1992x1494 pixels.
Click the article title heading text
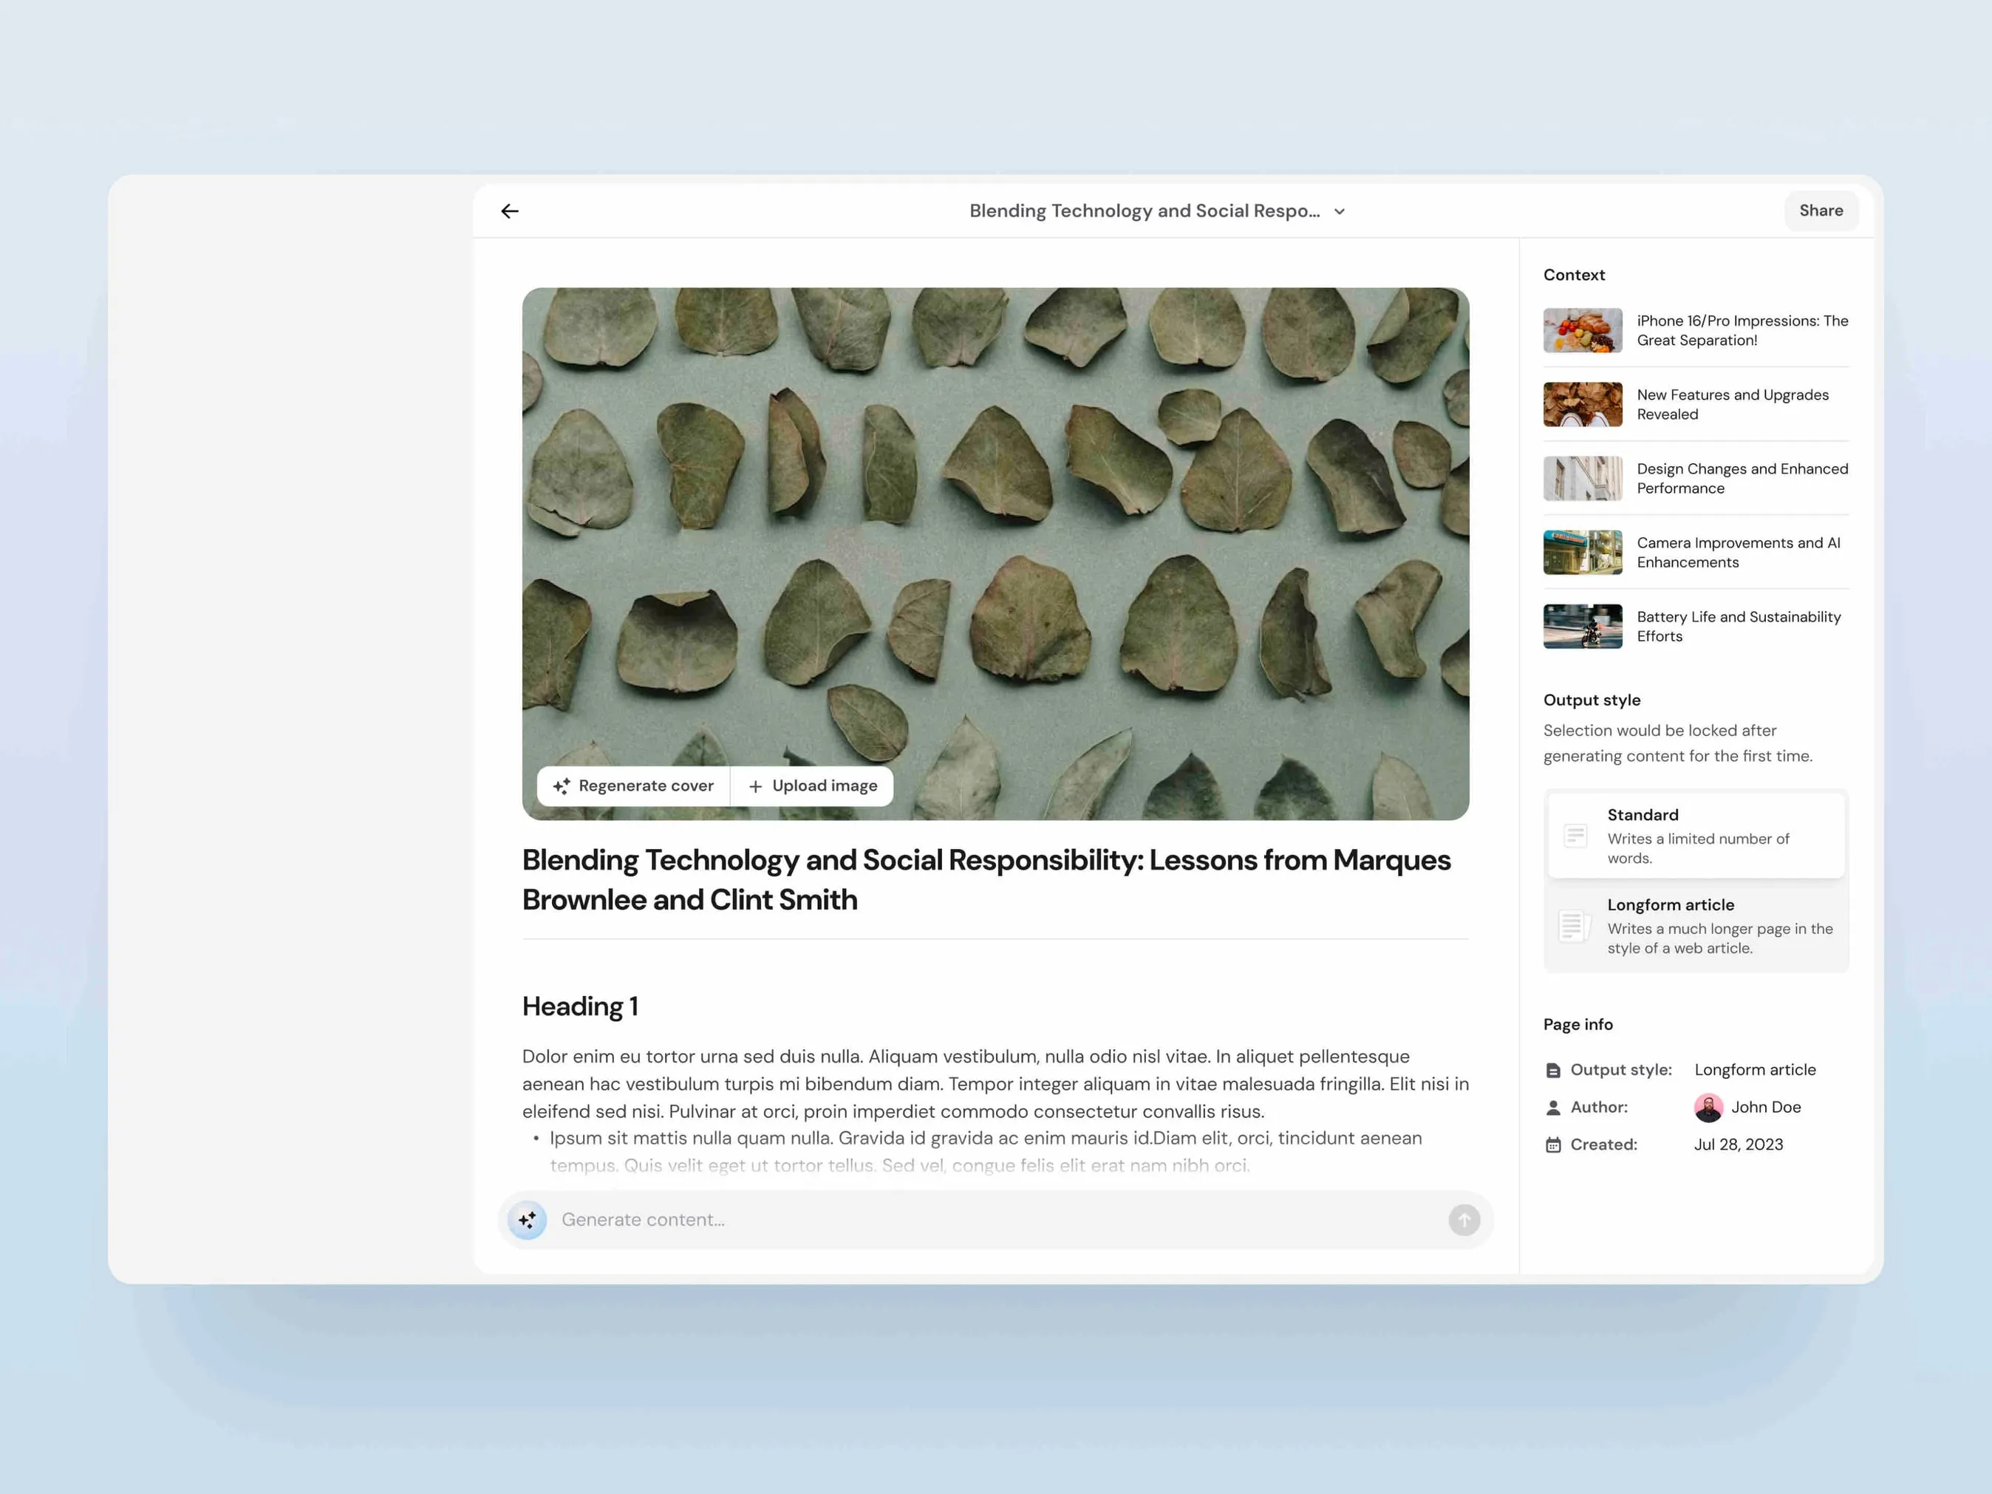point(986,880)
